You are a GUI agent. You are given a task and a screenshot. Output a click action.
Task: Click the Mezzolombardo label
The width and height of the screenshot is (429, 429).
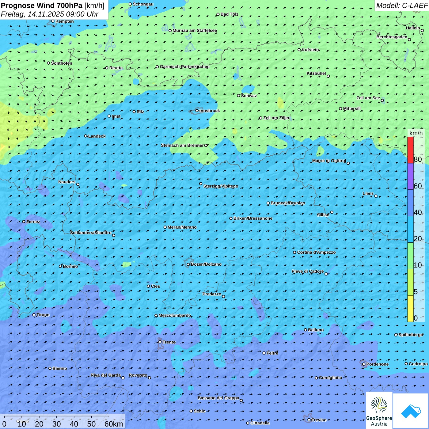(175, 315)
